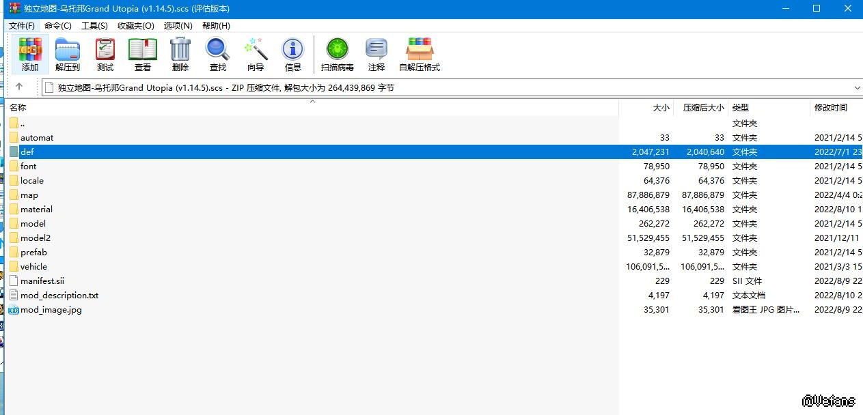The width and height of the screenshot is (863, 415).
Task: Launch the Wizard (向导) tool
Action: pos(256,53)
